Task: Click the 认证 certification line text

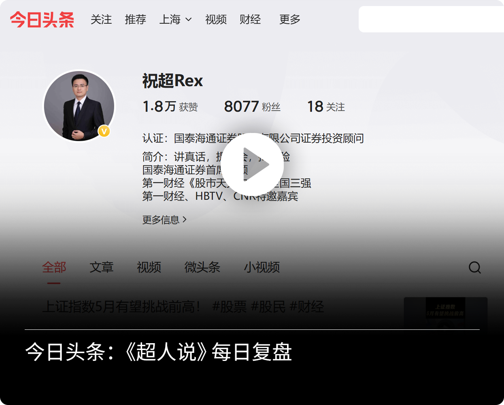Action: coord(253,138)
